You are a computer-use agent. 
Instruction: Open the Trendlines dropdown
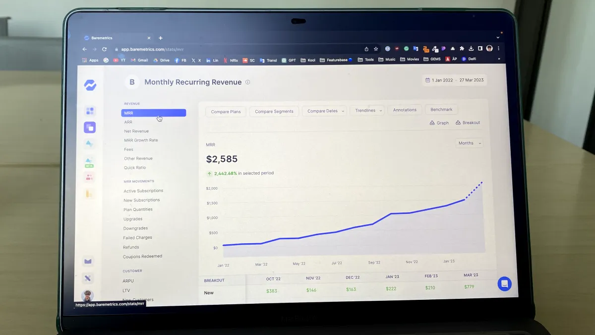pyautogui.click(x=367, y=110)
